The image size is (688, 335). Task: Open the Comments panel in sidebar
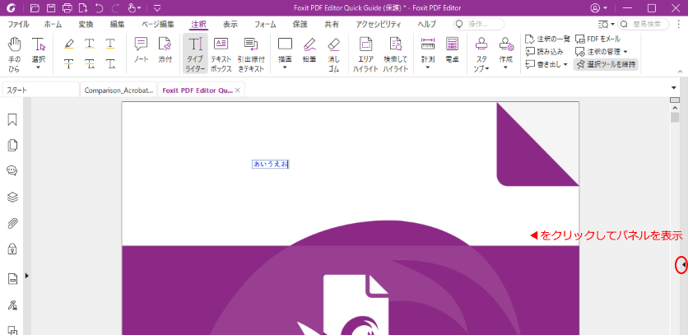coord(12,171)
